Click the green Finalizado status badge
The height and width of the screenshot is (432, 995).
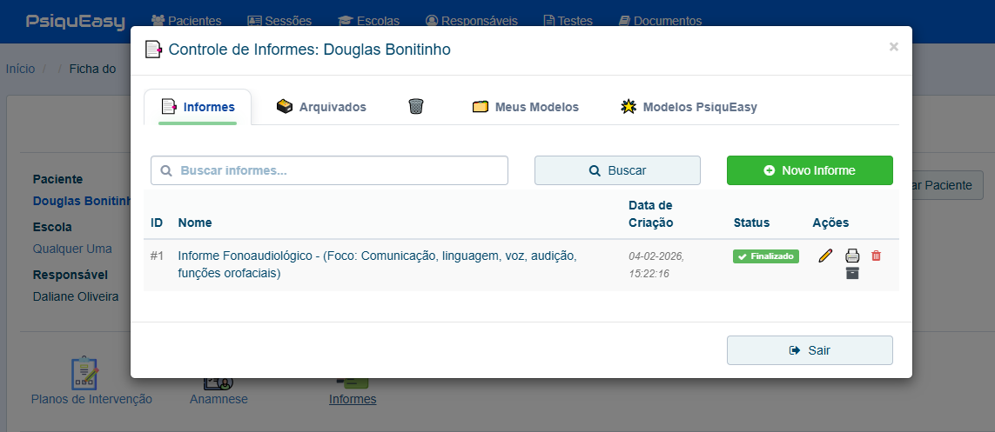[765, 256]
